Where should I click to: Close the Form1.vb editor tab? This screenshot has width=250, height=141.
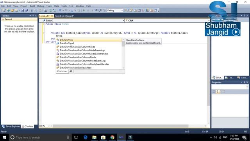coord(52,16)
